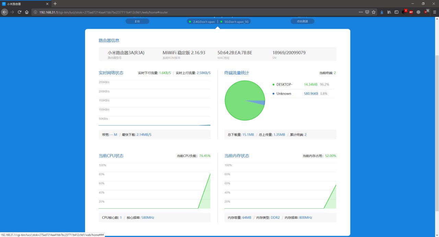Click the download rate 1.6KB/S value
Screen dimensions: 439x237
coord(165,73)
